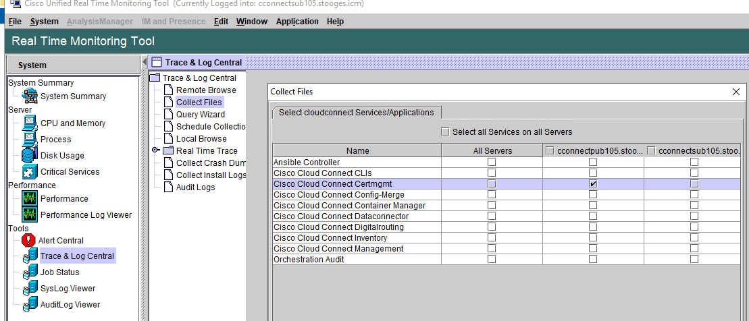Check cconnectpub105 column header checkbox
The image size is (749, 321).
[x=550, y=151]
